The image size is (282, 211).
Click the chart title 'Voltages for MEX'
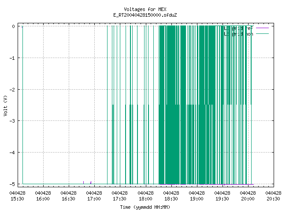[145, 9]
